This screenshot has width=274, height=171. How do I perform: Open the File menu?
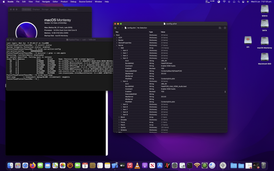pos(18,2)
